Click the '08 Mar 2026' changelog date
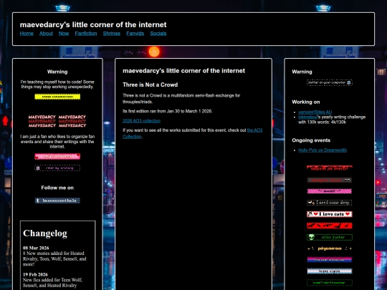Screen dimensions: 387x290 pos(36,248)
